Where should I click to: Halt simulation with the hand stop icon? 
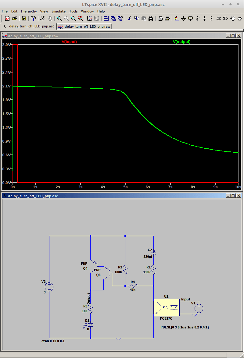point(50,19)
